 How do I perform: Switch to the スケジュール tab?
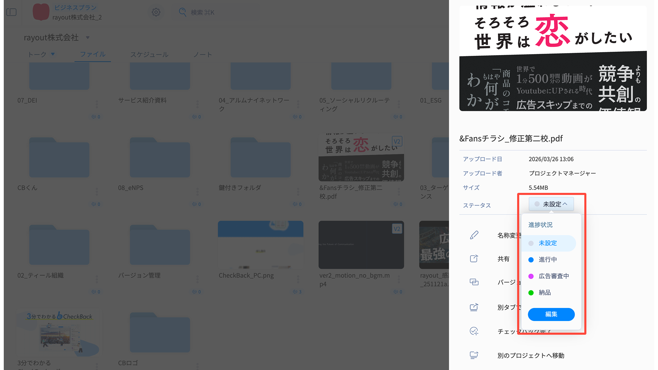tap(149, 54)
